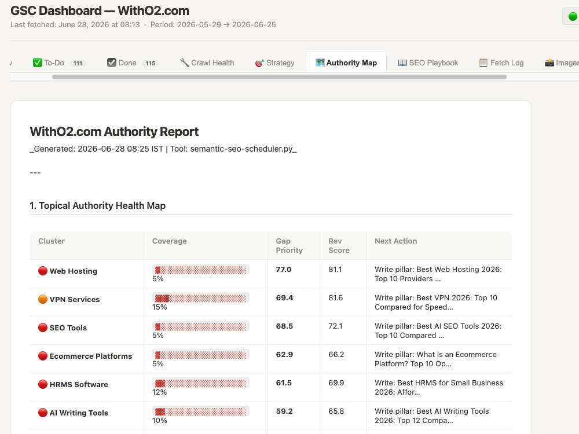
Task: Click the Rev Score column header
Action: (339, 245)
